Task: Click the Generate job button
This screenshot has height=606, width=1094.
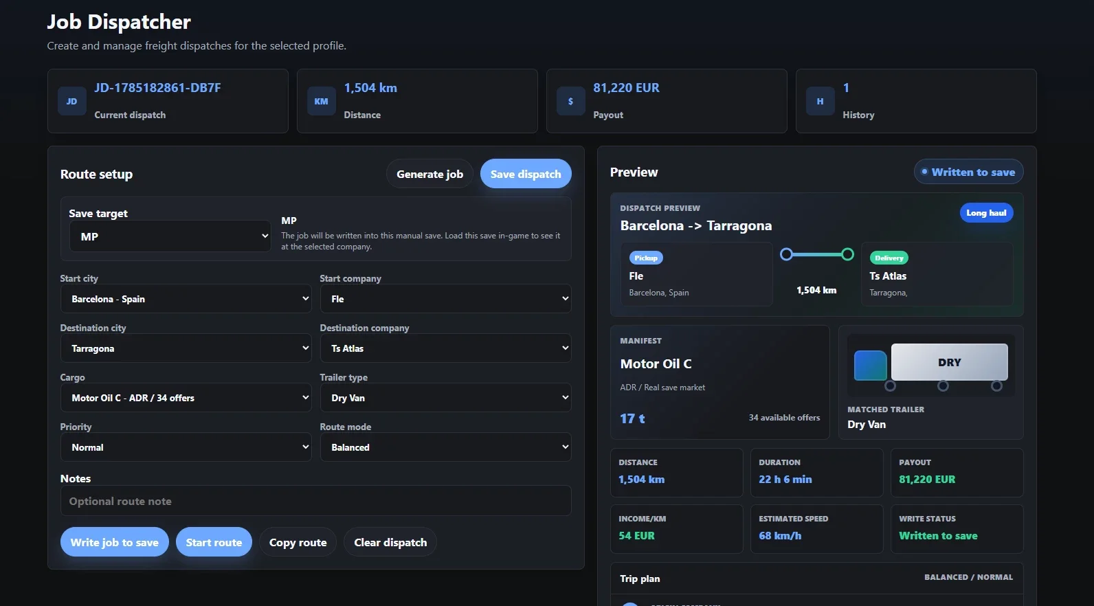Action: (429, 174)
